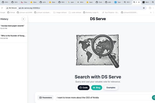Submit the query with the green search button
Image resolution: width=155 pixels, height=103 pixels.
pos(153,98)
